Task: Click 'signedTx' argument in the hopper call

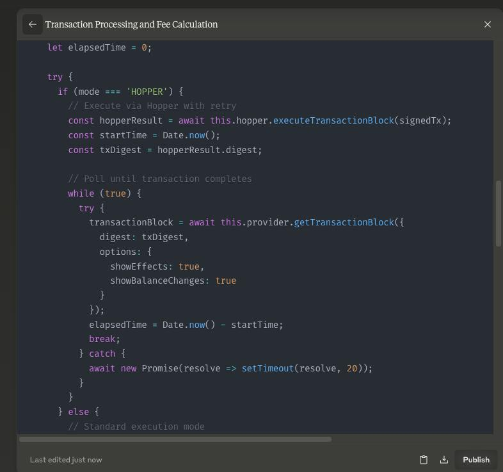Action: pyautogui.click(x=420, y=120)
